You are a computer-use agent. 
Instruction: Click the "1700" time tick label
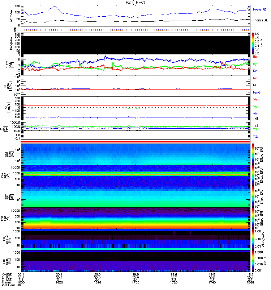[135, 282]
